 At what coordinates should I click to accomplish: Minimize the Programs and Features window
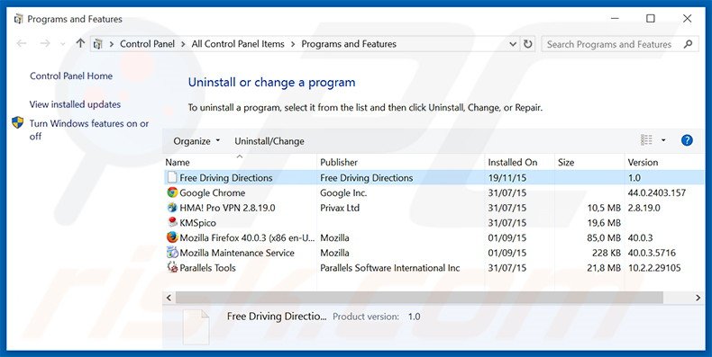[616, 19]
